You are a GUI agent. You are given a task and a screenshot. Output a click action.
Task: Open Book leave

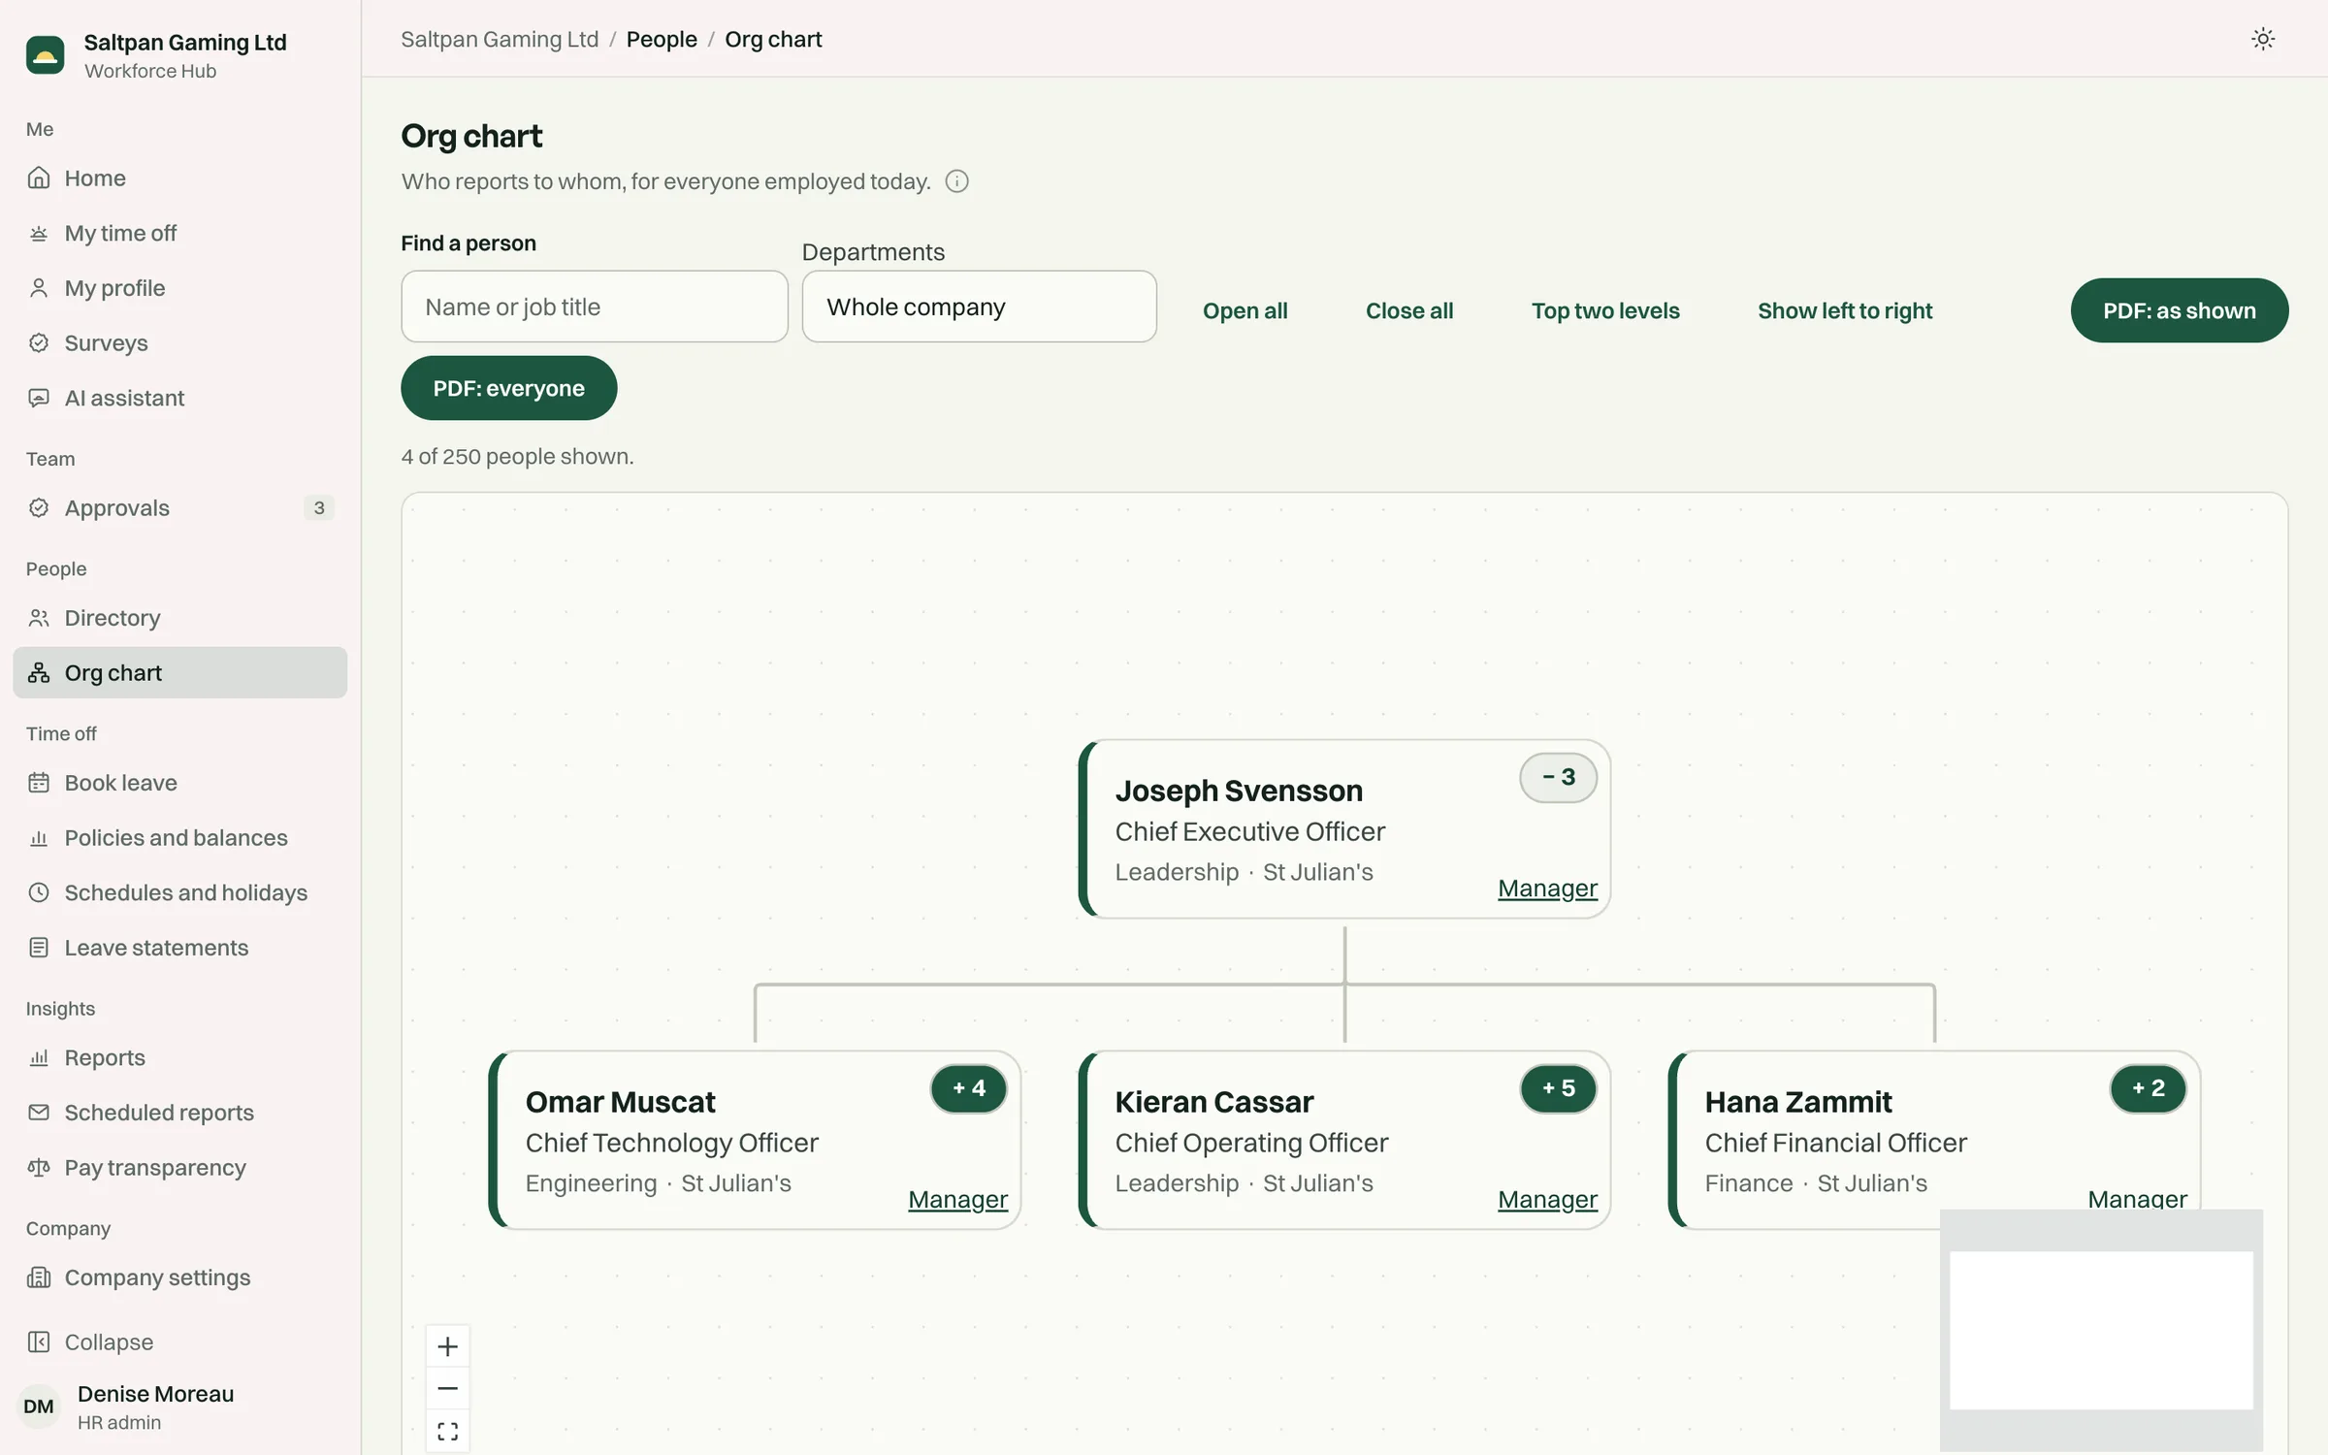pos(179,783)
